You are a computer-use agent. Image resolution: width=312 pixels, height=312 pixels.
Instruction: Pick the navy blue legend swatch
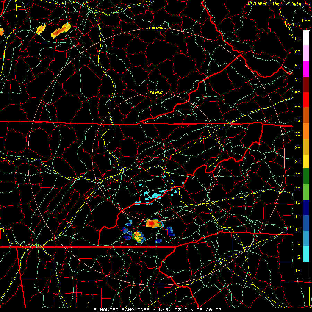306,208
